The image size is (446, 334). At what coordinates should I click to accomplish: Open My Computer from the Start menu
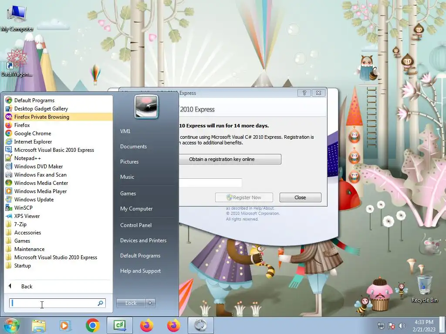pos(136,209)
